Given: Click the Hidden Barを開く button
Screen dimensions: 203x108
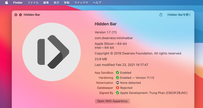Looking at the screenshot, I should click(x=179, y=15).
